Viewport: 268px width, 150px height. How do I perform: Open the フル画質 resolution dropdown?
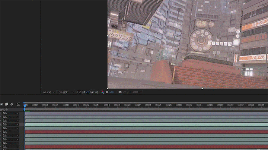click(x=66, y=92)
